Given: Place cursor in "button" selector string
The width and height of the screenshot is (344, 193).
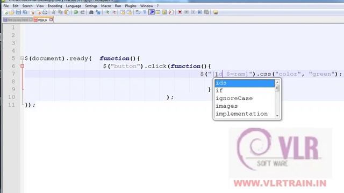Looking at the screenshot, I should (x=125, y=66).
